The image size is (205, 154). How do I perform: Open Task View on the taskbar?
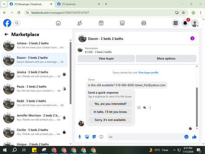(x=24, y=150)
